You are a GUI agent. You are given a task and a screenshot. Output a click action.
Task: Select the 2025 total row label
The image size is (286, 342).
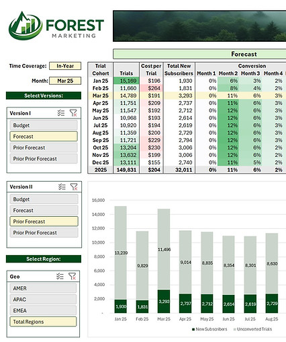click(x=101, y=170)
